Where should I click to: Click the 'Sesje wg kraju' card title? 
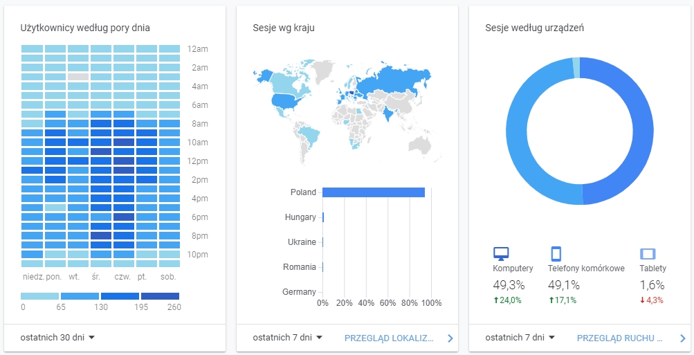[284, 28]
